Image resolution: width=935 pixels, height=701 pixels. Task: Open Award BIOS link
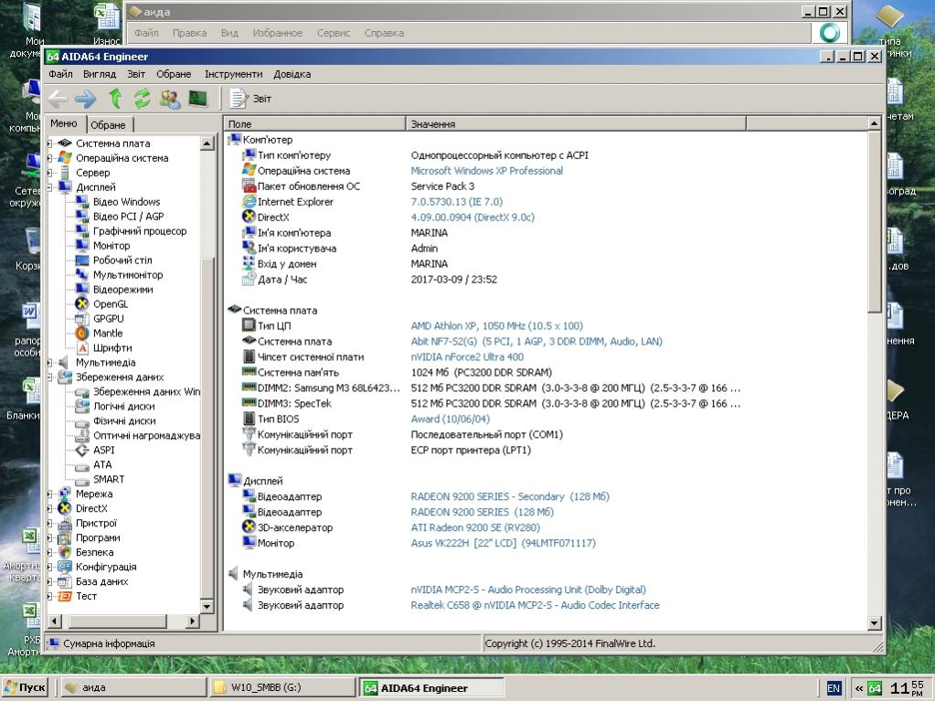click(x=451, y=419)
